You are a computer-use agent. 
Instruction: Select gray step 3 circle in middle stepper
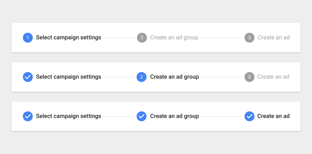(249, 77)
